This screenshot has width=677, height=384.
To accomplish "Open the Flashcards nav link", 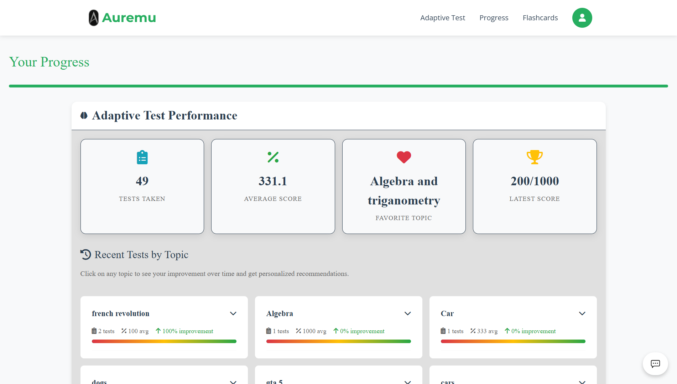I will coord(540,18).
